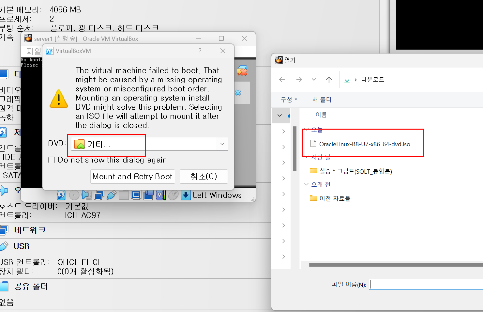Check 'Do not show this dialog again'

click(x=52, y=160)
